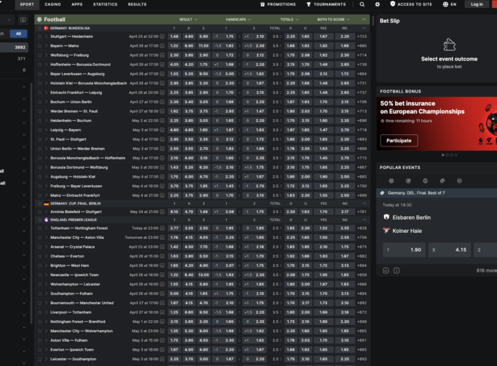Open statistics icon for Bayern — Mainz match
Viewport: 497px width, 366px height.
[x=162, y=46]
